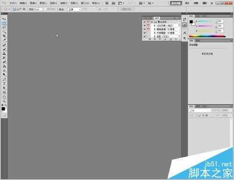The image size is (234, 180).
Task: Select the Move tool
Action: [4, 19]
